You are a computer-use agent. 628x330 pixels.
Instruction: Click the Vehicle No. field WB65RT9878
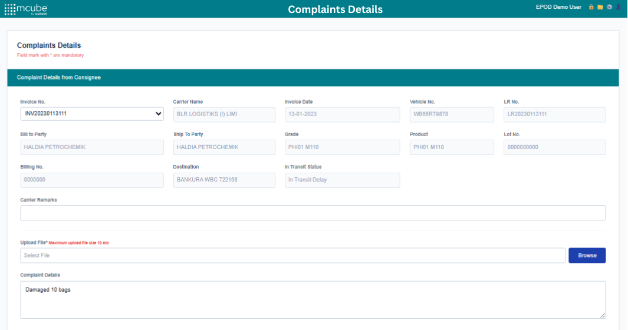point(452,114)
